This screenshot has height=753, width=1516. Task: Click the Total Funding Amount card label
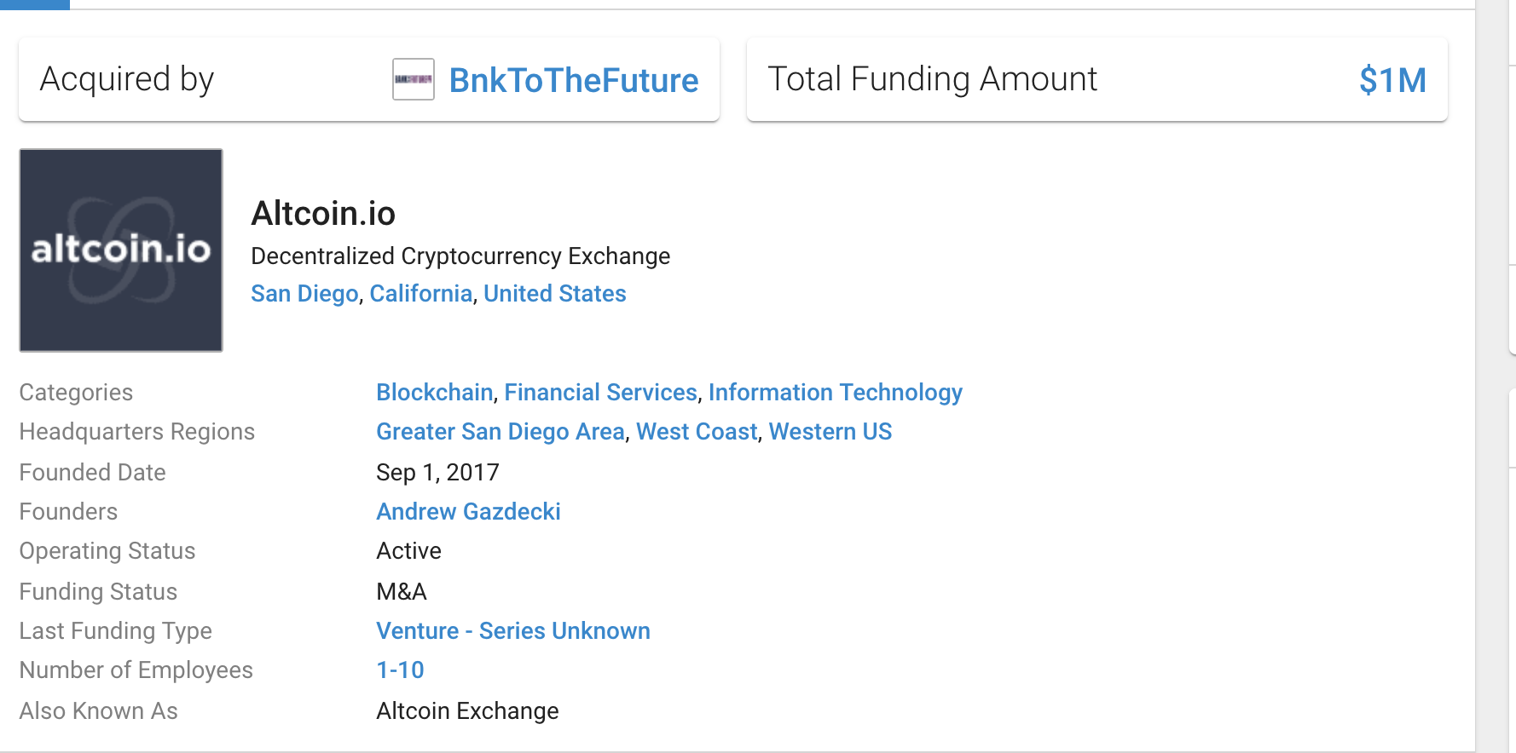click(x=932, y=79)
